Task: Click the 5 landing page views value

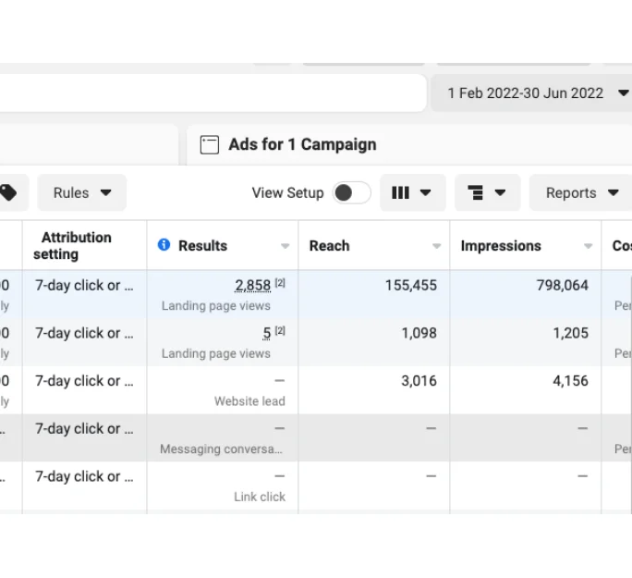Action: tap(267, 333)
